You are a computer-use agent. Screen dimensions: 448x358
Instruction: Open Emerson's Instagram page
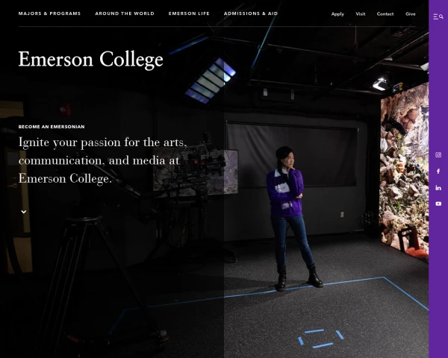coord(438,154)
